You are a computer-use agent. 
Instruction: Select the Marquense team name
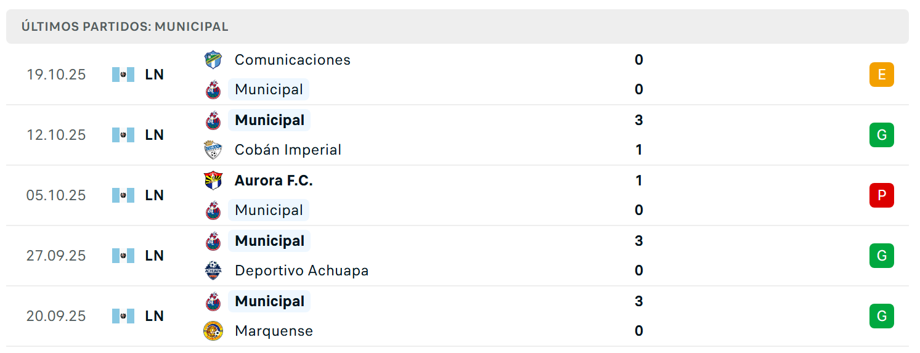pos(274,331)
